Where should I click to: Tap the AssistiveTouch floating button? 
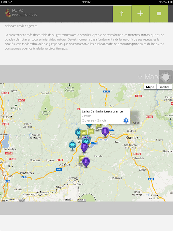[166, 77]
